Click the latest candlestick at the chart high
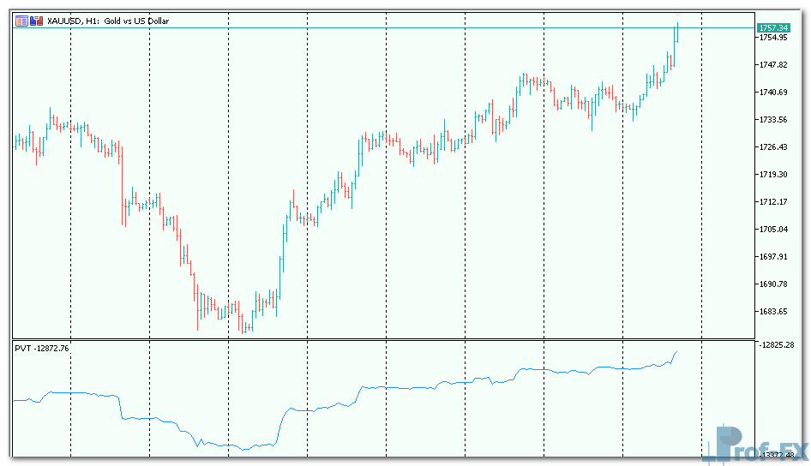This screenshot has width=811, height=466. 676,33
